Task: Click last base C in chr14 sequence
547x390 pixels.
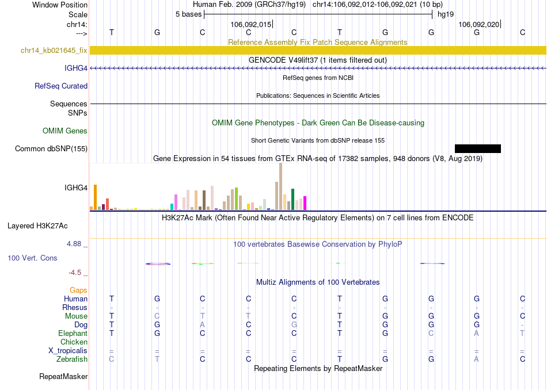Action: (522, 32)
